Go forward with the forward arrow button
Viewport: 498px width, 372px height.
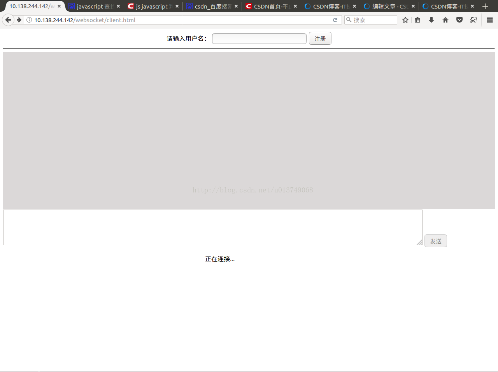click(19, 20)
